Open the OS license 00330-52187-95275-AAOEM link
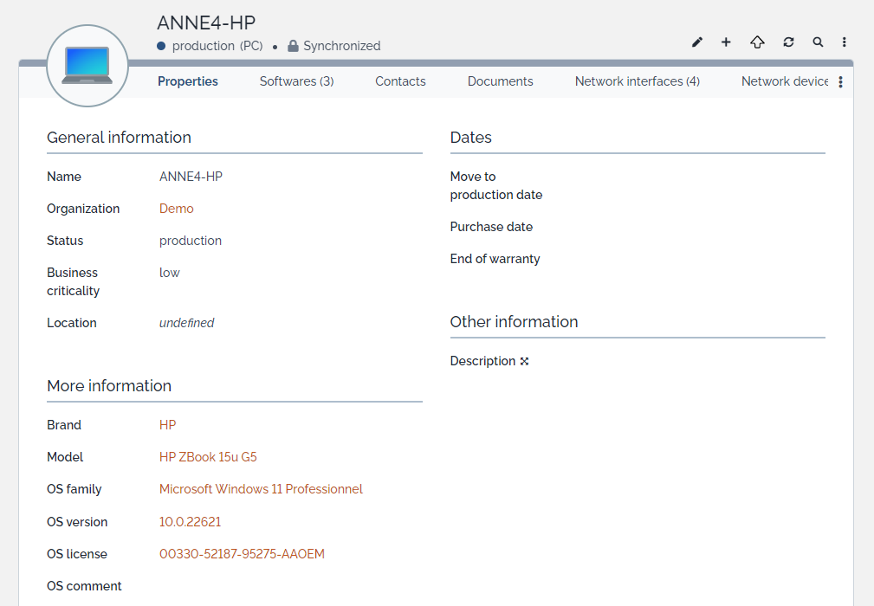The width and height of the screenshot is (874, 606). tap(242, 554)
